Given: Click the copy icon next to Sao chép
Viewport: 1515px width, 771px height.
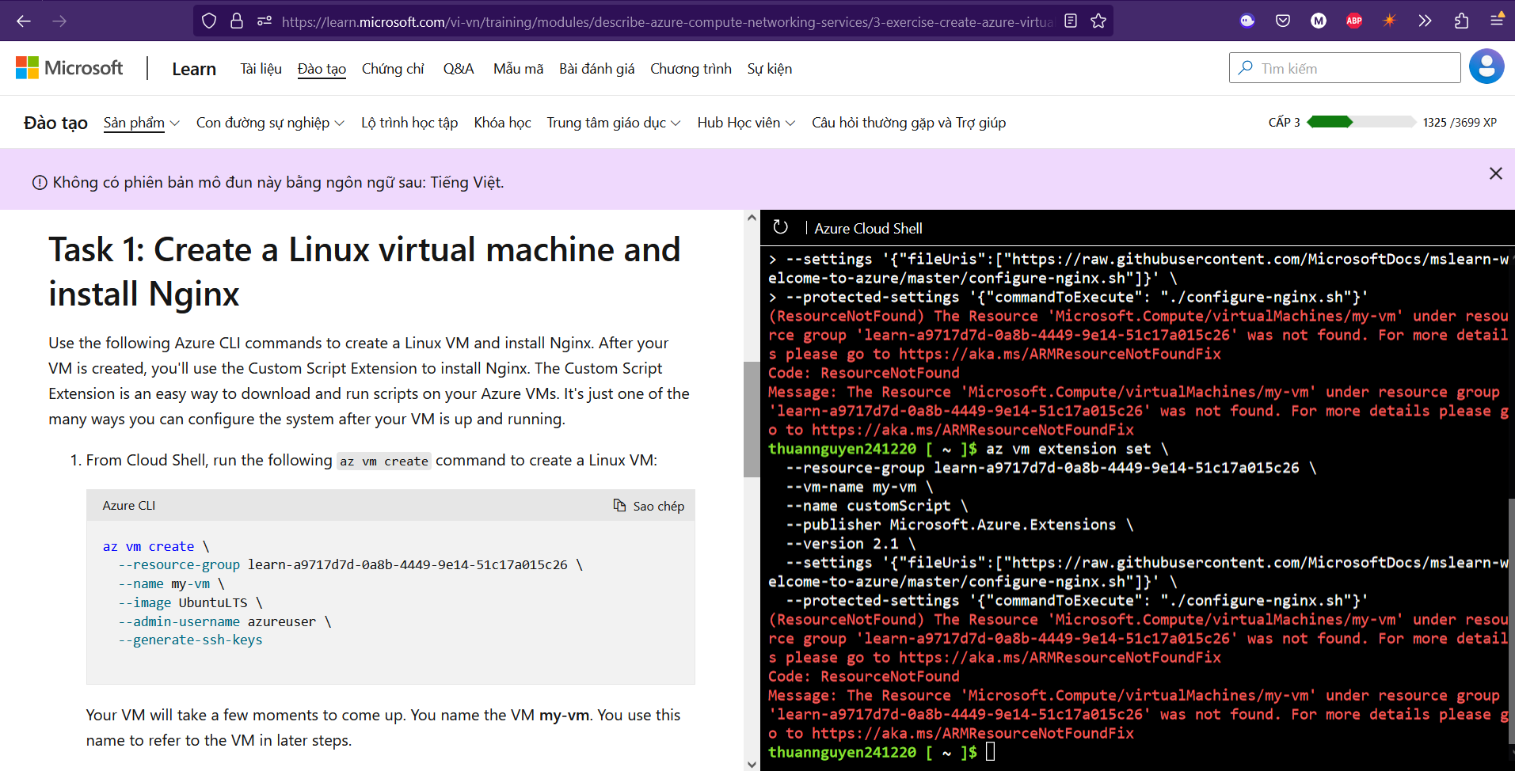Looking at the screenshot, I should point(619,505).
